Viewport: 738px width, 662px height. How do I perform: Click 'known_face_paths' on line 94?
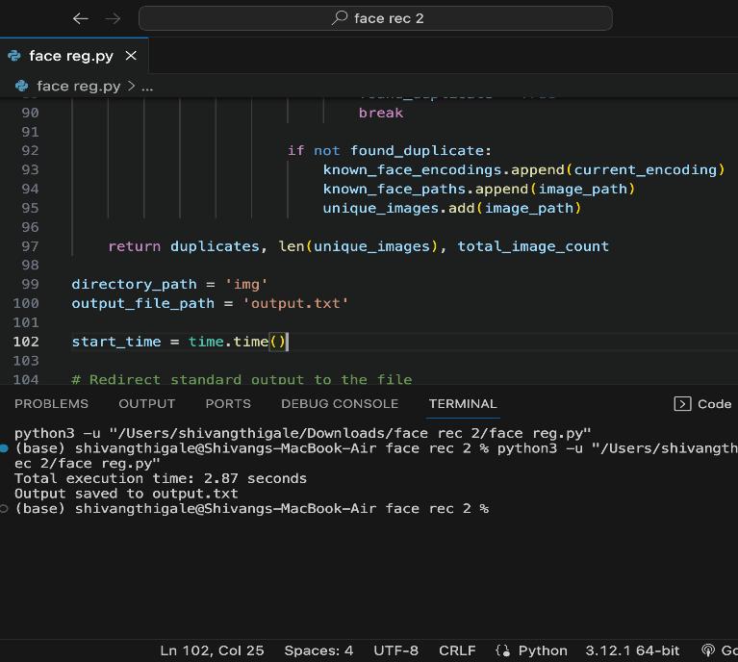394,189
